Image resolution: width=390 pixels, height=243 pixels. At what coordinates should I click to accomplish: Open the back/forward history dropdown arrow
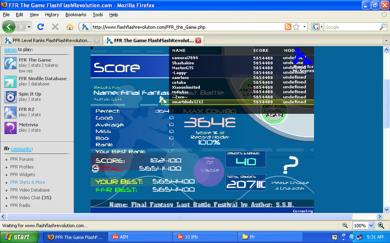tap(29, 27)
